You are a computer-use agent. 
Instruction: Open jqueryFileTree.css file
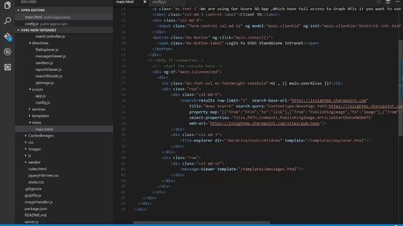click(43, 176)
